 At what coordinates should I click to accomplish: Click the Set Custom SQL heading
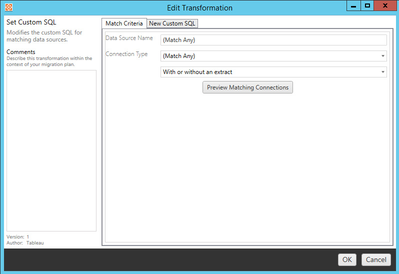click(31, 22)
